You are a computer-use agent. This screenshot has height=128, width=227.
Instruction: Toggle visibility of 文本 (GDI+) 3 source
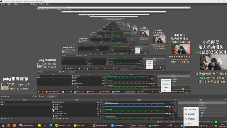click(98, 107)
